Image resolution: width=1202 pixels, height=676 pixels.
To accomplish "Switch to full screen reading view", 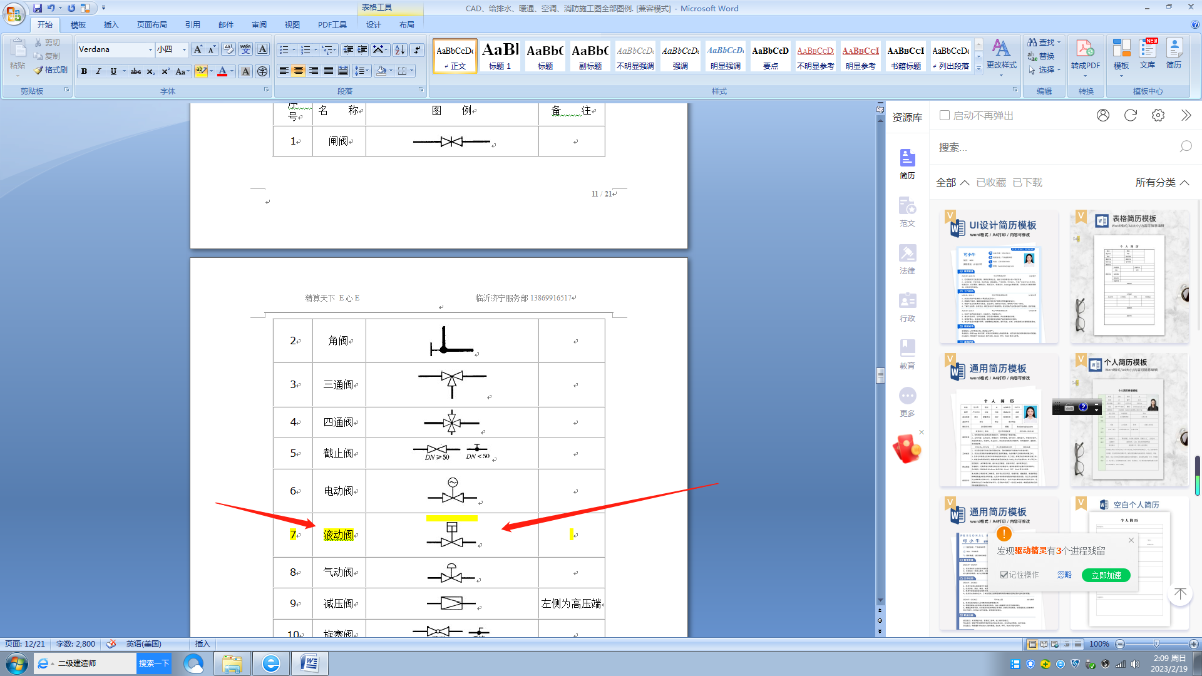I will (1044, 644).
